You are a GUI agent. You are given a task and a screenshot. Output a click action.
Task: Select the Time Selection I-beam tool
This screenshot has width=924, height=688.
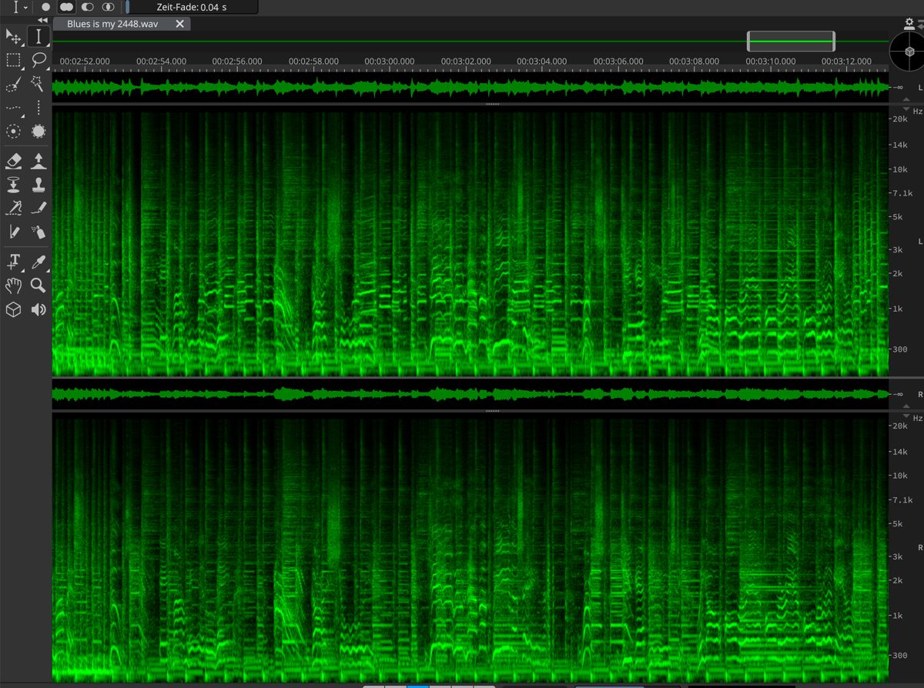(38, 36)
